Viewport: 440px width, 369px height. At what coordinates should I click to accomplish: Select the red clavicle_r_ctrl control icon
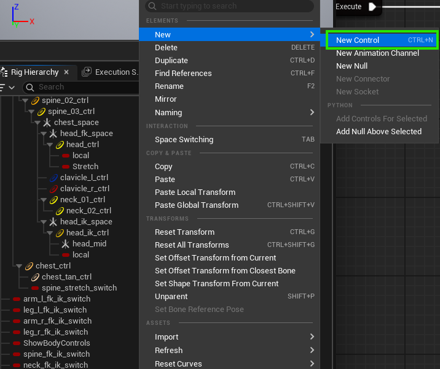53,189
